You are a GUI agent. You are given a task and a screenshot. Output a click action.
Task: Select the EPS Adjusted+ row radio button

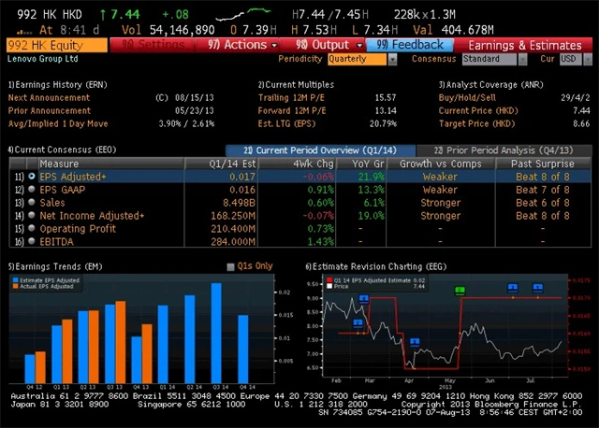click(x=32, y=176)
